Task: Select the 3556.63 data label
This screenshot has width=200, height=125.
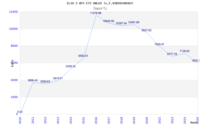Action: [45, 82]
